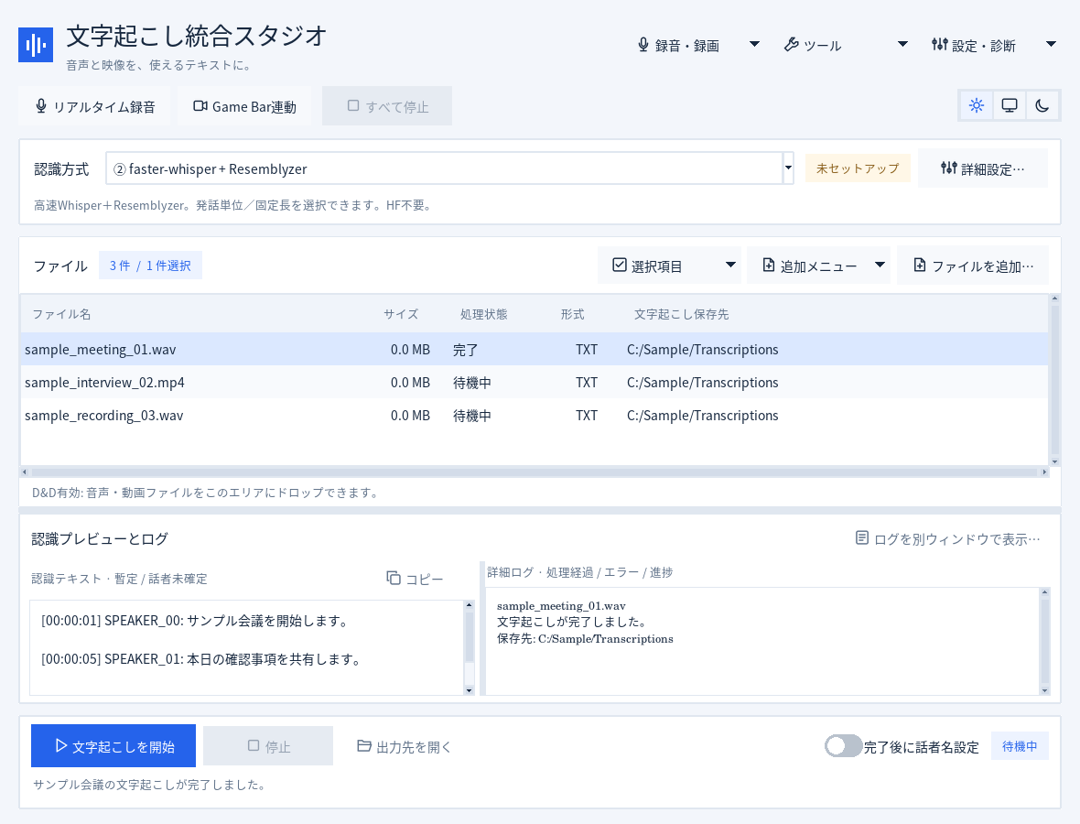
Task: Open ツール menu
Action: pyautogui.click(x=813, y=46)
